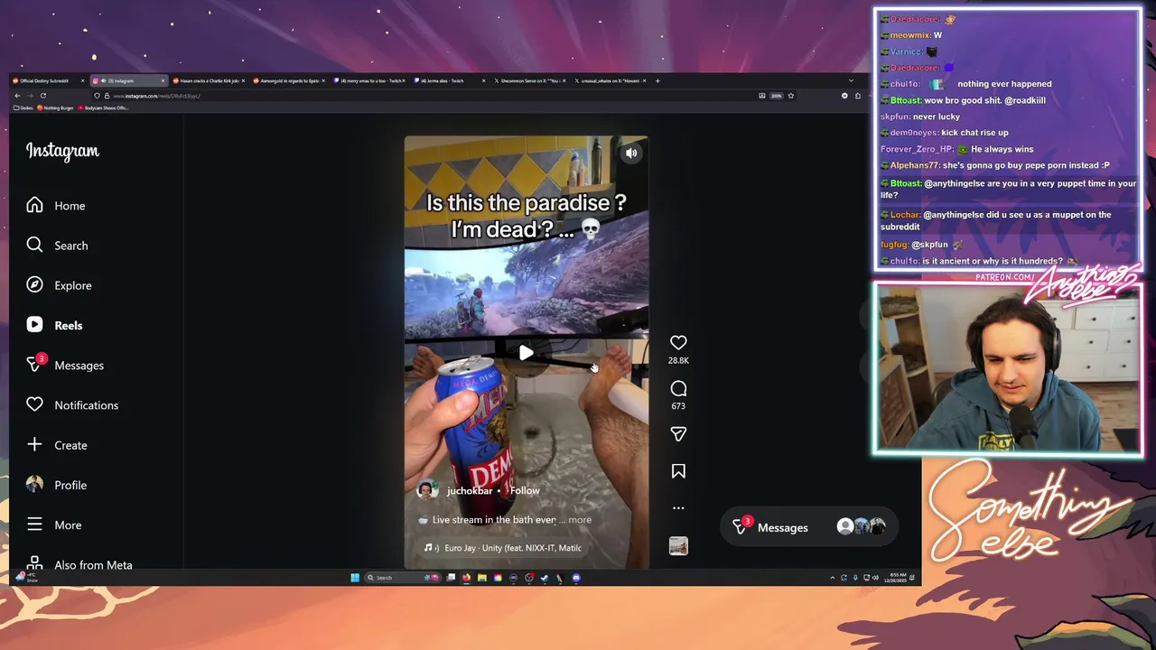Click the taskbar volume icon

[875, 578]
